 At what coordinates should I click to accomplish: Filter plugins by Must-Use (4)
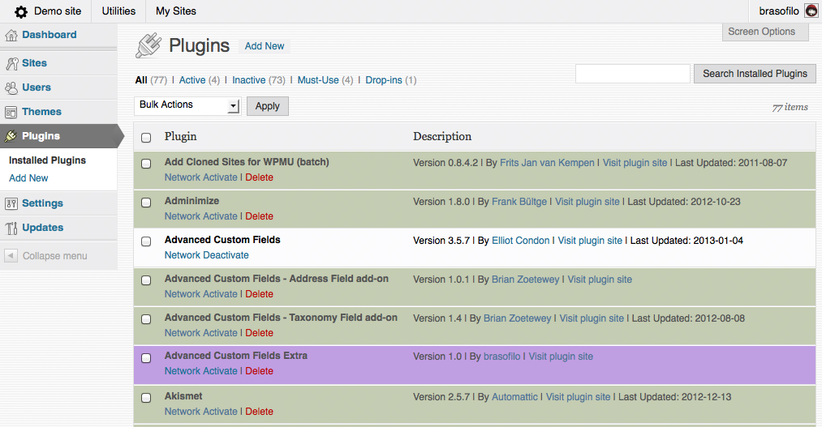[x=325, y=80]
